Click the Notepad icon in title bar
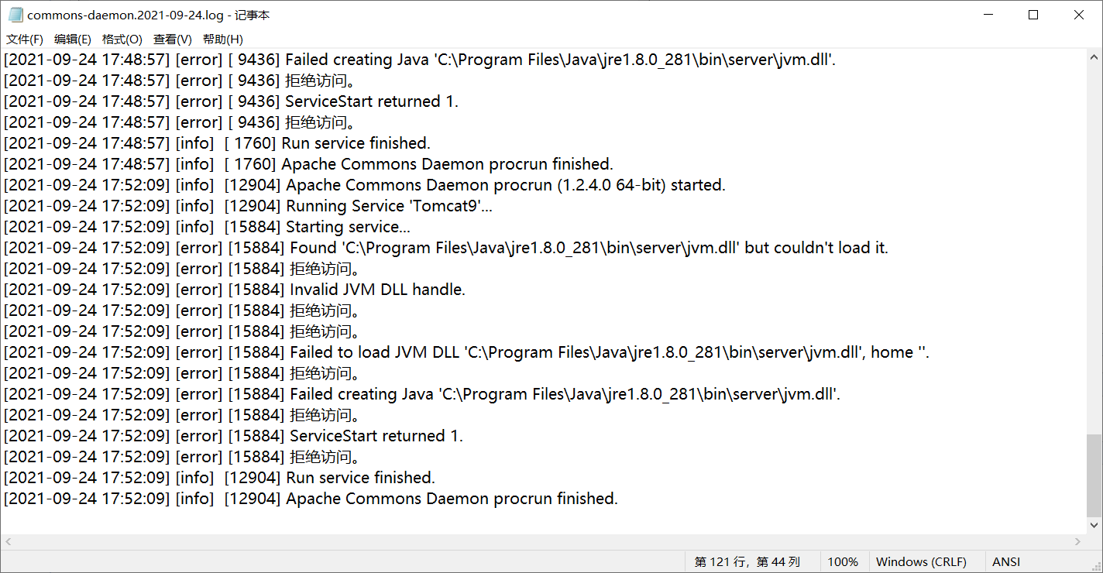 point(15,15)
